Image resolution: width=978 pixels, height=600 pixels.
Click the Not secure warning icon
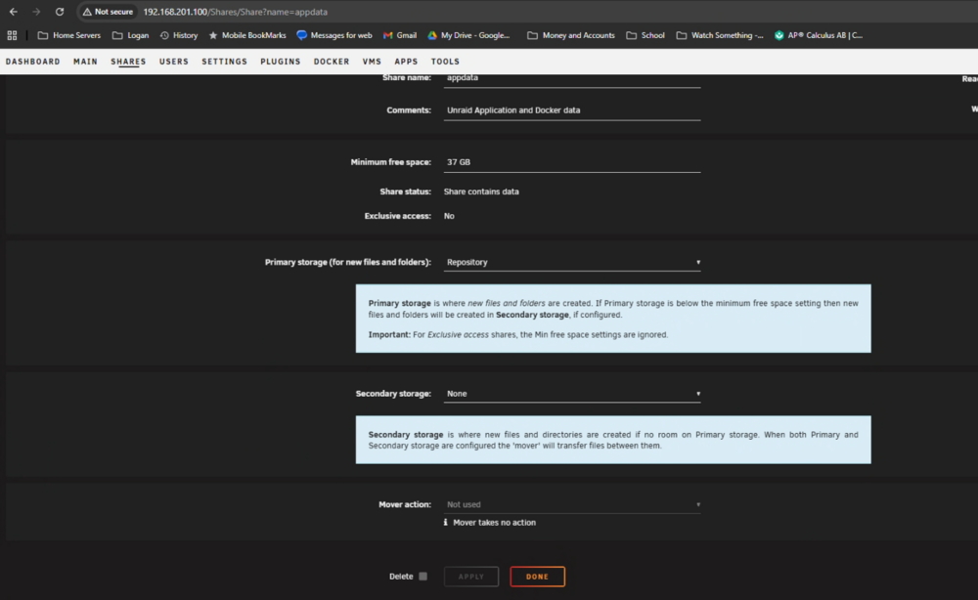tap(108, 12)
